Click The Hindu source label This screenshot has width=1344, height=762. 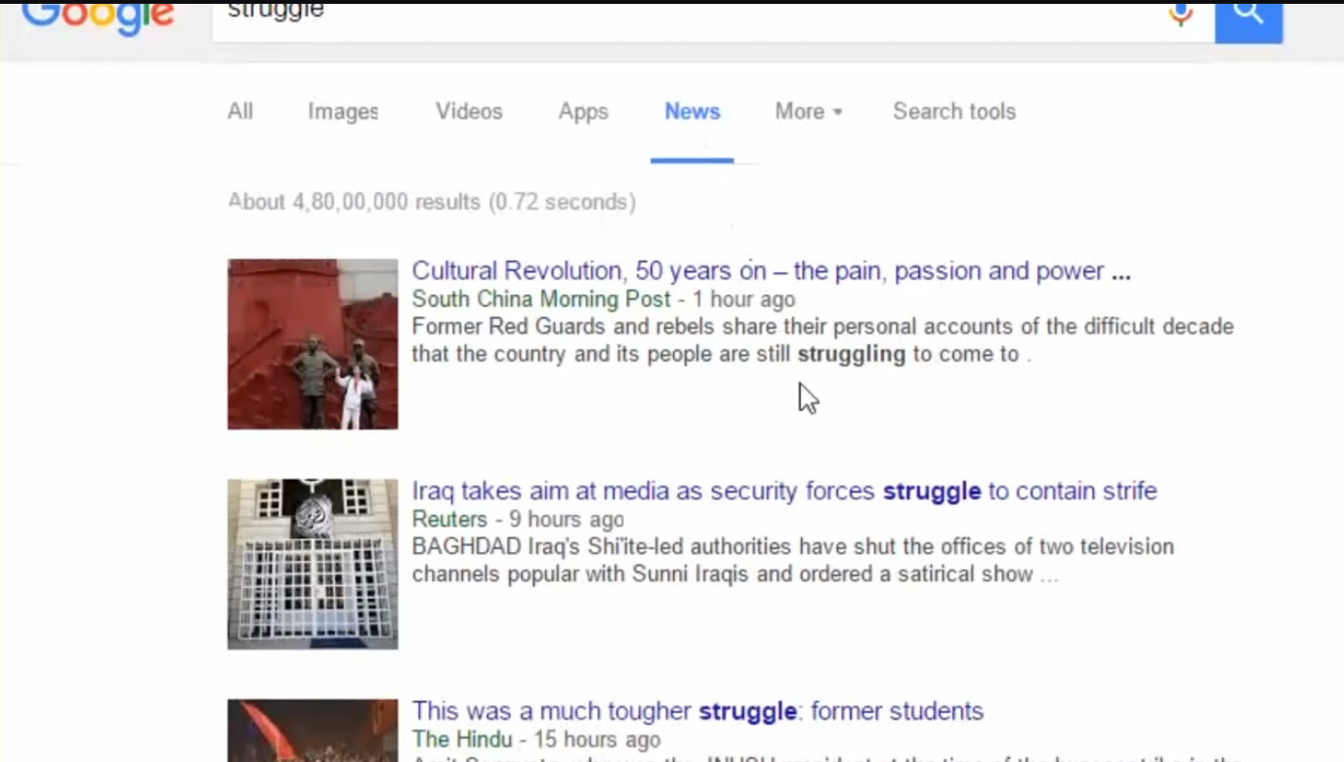461,739
